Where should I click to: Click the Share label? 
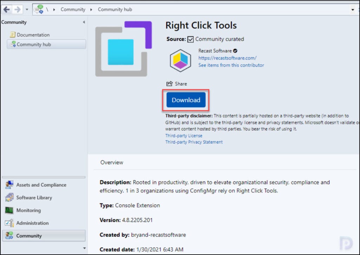pos(181,84)
